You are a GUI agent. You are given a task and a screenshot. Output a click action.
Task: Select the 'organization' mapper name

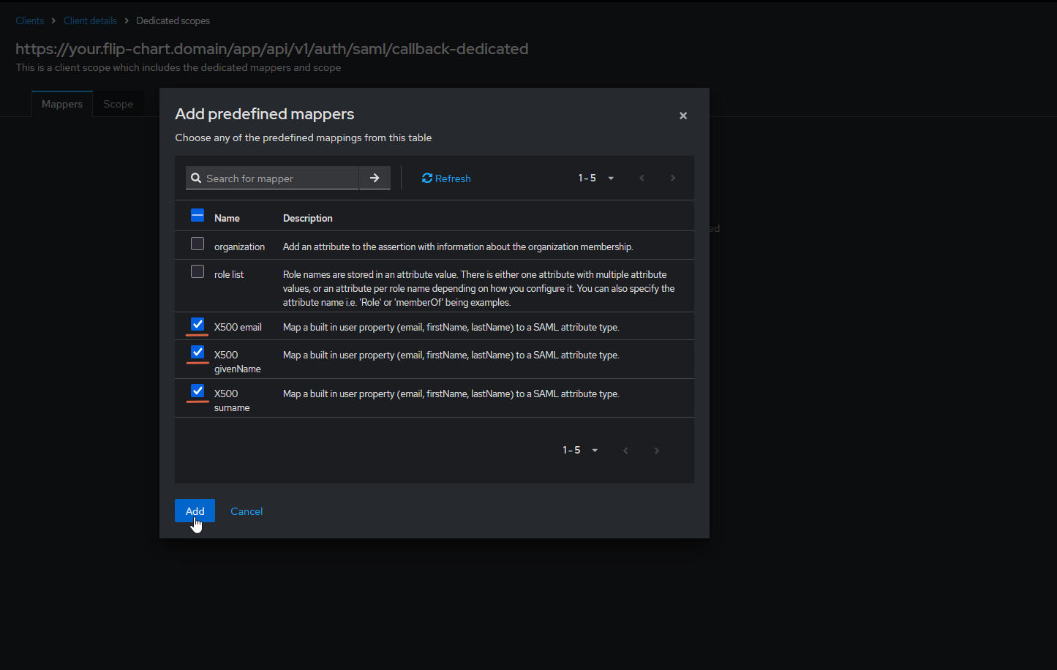(239, 246)
